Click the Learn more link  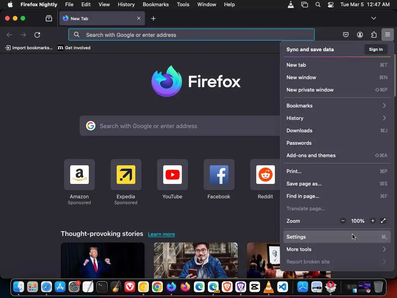pyautogui.click(x=161, y=234)
